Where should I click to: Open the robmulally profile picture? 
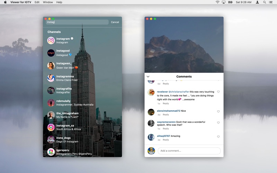(x=51, y=103)
